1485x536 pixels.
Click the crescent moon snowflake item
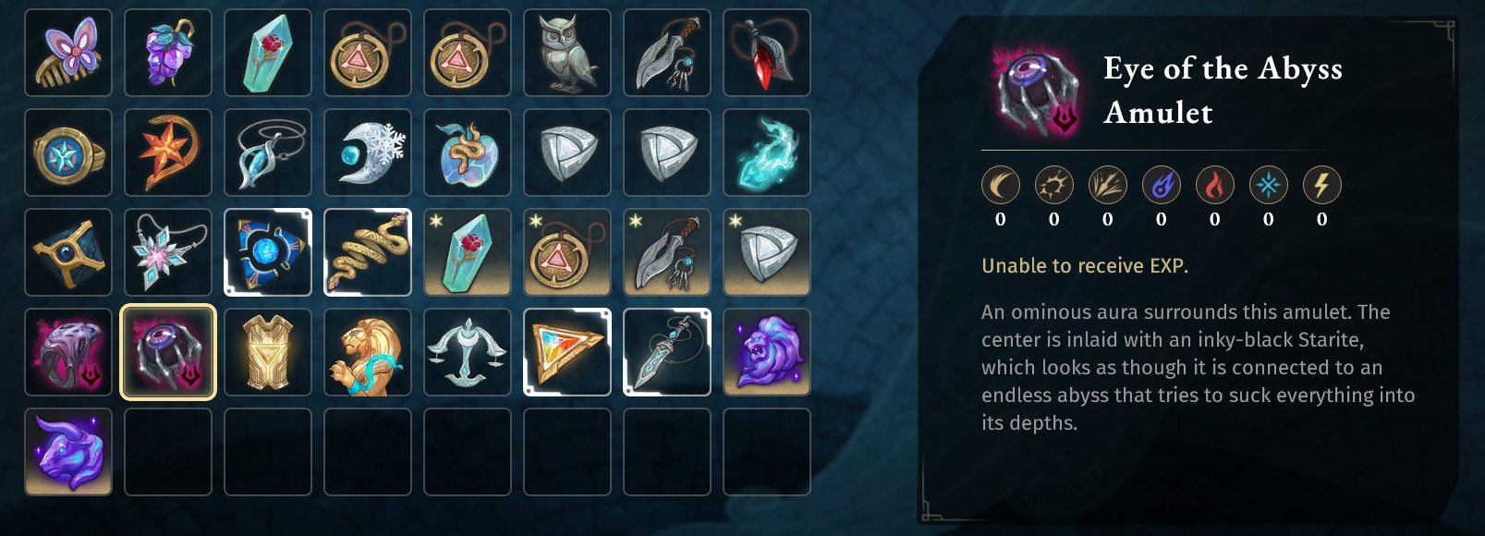[368, 152]
